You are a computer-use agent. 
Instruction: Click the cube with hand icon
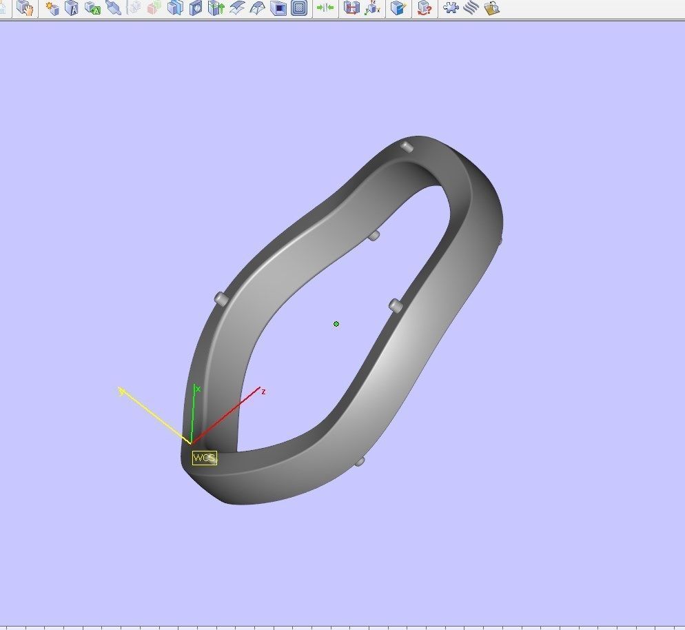coord(25,8)
